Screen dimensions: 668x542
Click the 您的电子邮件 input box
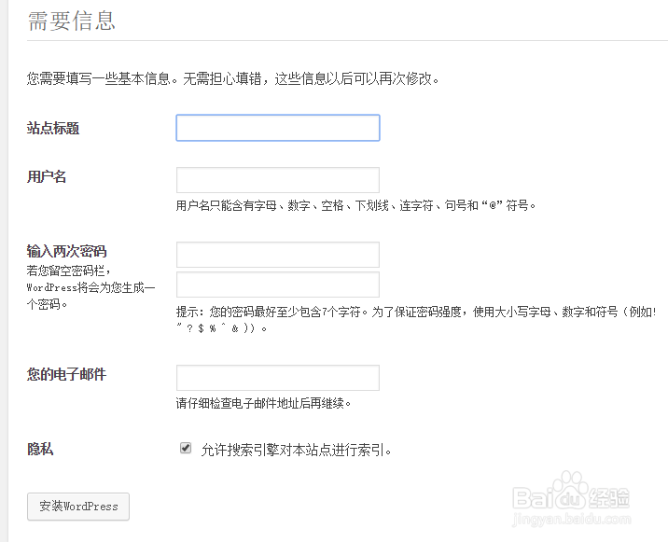(278, 378)
